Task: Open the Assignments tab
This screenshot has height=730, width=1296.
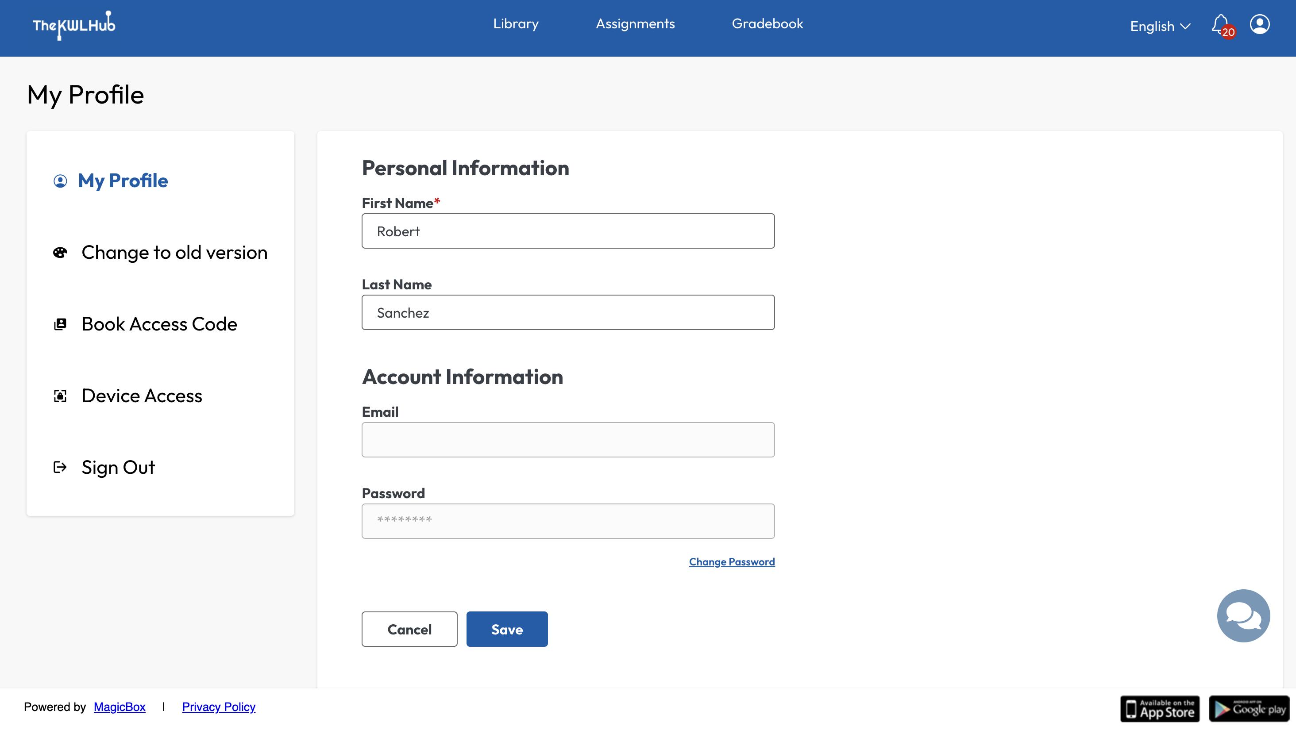Action: tap(635, 23)
